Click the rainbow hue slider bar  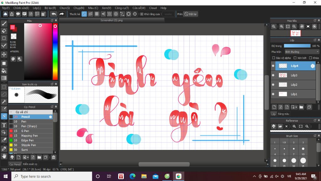[x=55, y=51]
